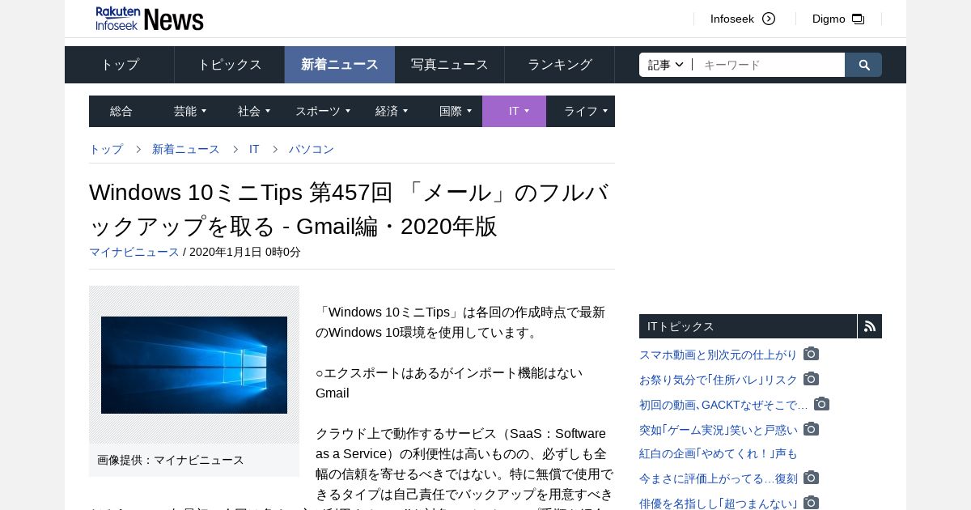This screenshot has width=971, height=510.
Task: Click the magnifier search button
Action: (x=863, y=65)
